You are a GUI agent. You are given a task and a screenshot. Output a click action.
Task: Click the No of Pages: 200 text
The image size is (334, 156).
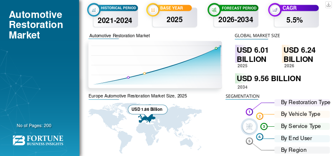[x=34, y=125]
